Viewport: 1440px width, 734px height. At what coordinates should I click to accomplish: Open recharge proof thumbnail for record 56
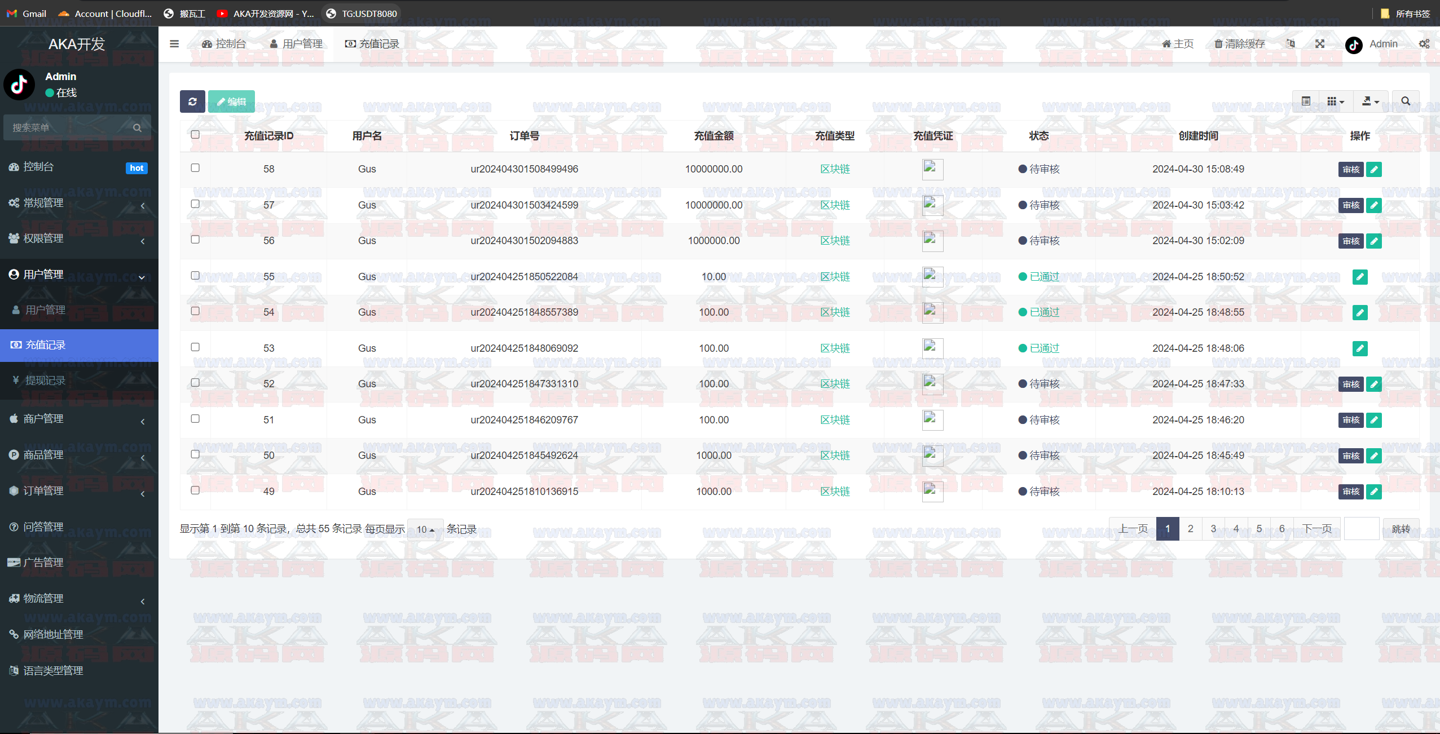(x=932, y=241)
